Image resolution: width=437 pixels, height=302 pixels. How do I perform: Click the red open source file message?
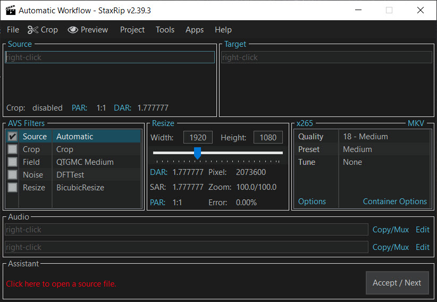61,284
